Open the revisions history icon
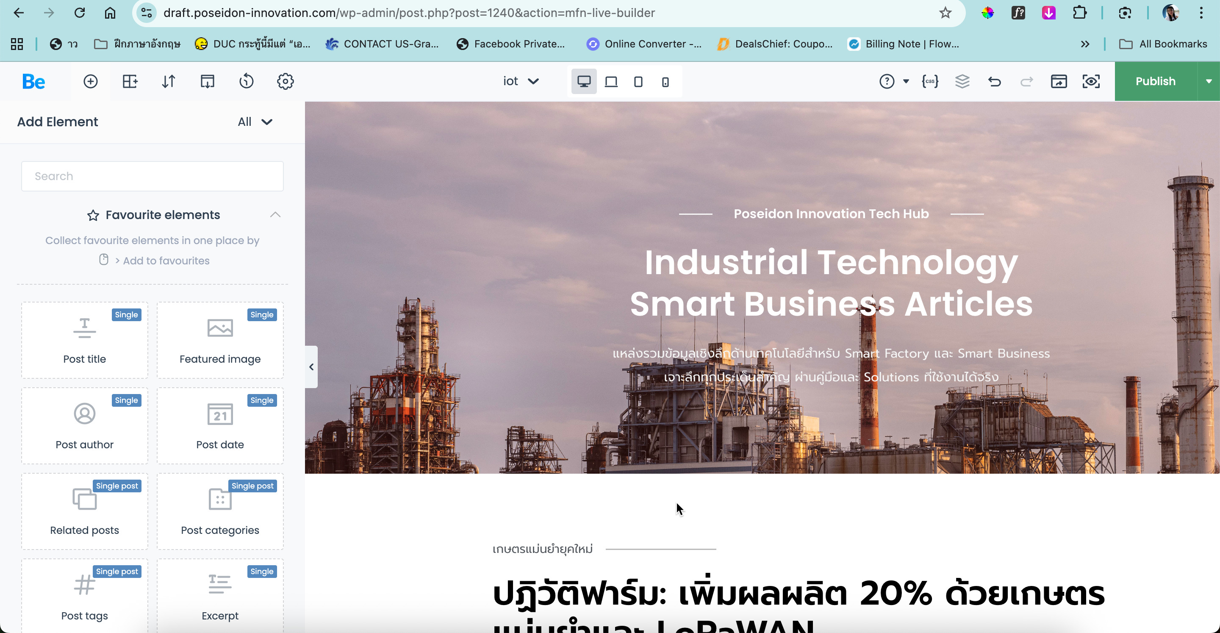The width and height of the screenshot is (1220, 633). tap(246, 81)
